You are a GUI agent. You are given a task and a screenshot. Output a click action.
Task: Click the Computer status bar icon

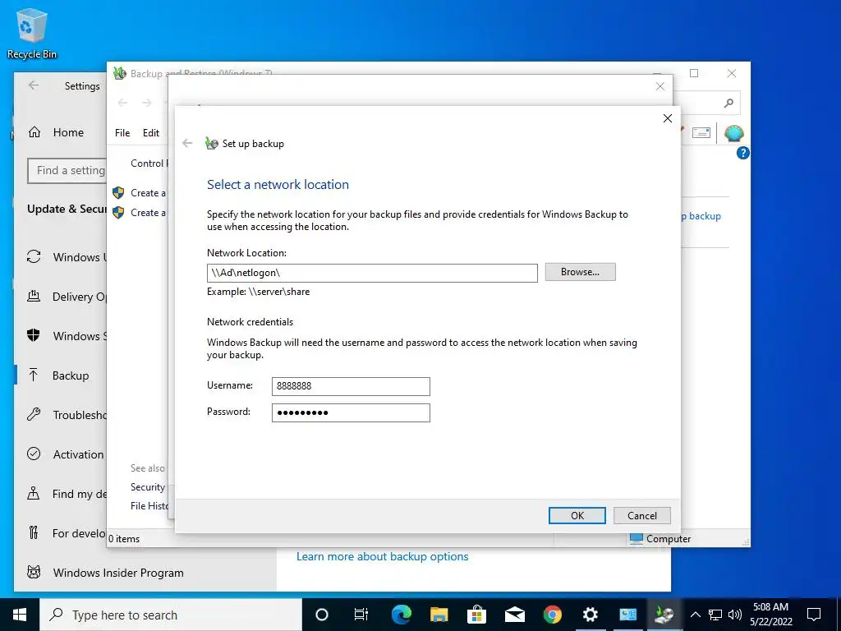pos(636,538)
